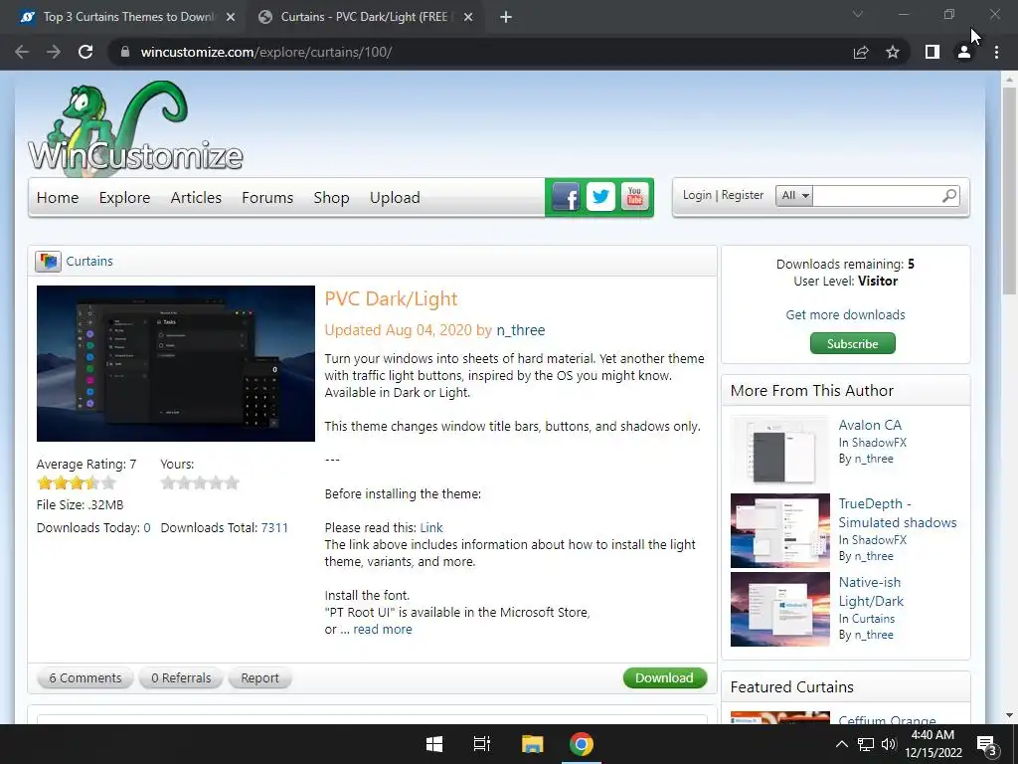Image resolution: width=1018 pixels, height=764 pixels.
Task: Open network status tray icon
Action: [x=866, y=744]
